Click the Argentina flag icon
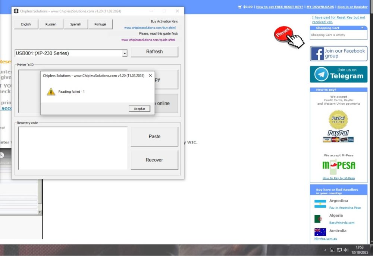The width and height of the screenshot is (373, 256). [320, 204]
